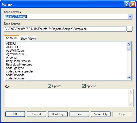Click the Cancel button
Image resolution: width=137 pixels, height=123 pixels.
pyautogui.click(x=36, y=114)
